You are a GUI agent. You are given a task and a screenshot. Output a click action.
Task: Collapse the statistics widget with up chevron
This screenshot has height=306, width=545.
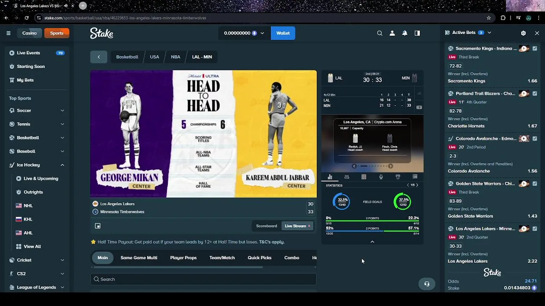pos(372,242)
